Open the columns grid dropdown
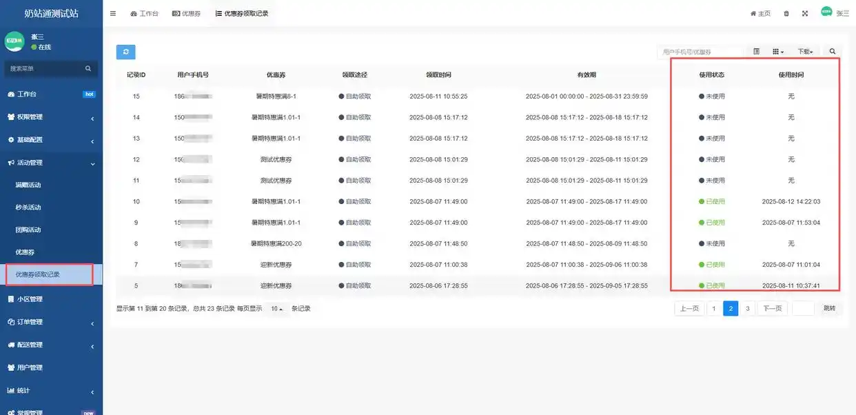 pos(777,52)
